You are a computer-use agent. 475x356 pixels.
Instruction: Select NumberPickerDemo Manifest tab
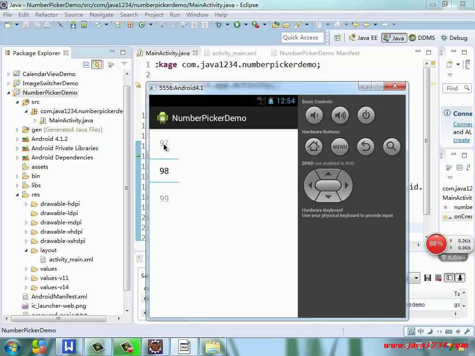point(315,53)
